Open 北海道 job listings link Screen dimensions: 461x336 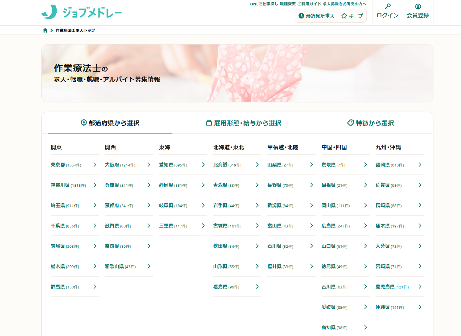point(221,165)
